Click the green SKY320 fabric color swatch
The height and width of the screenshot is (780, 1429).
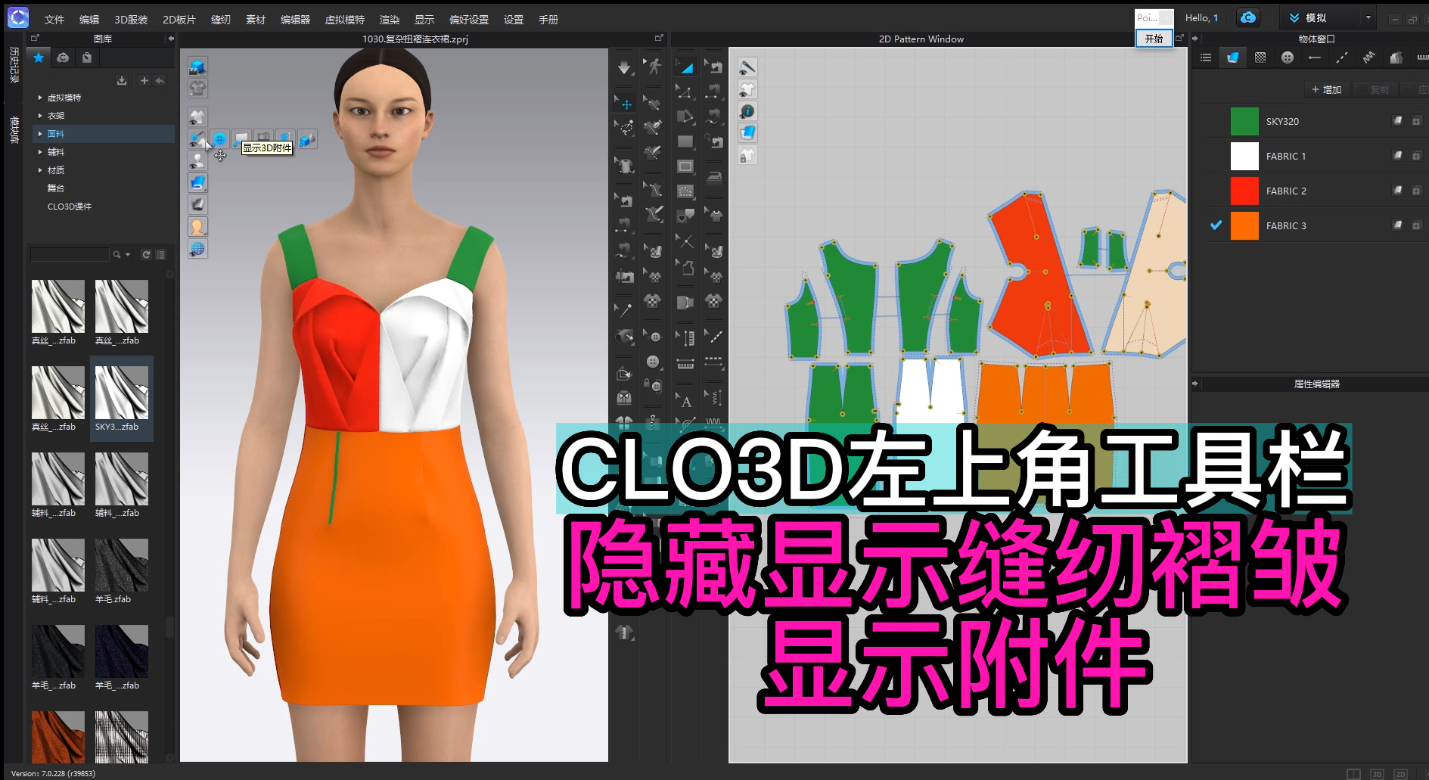pyautogui.click(x=1244, y=121)
